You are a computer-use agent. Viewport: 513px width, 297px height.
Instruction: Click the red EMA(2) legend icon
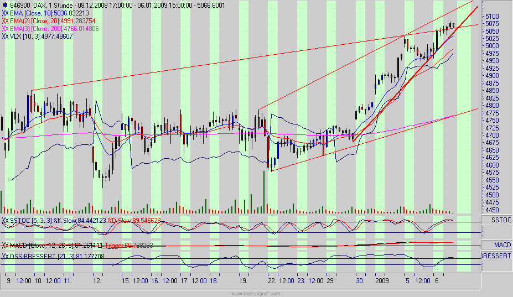5,20
